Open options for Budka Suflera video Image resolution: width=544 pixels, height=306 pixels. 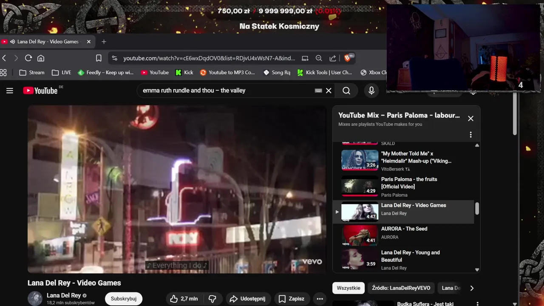coord(477,304)
